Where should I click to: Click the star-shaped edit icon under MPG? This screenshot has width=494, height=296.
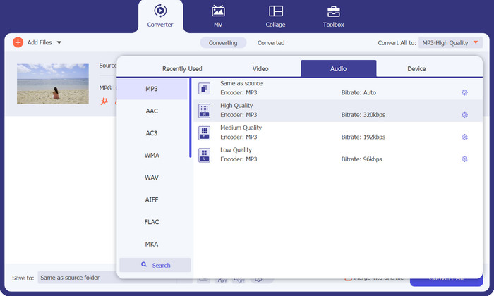[x=104, y=101]
